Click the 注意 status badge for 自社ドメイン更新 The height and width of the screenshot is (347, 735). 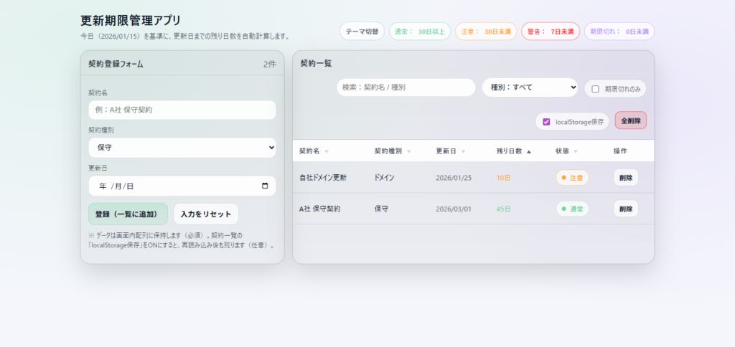572,178
